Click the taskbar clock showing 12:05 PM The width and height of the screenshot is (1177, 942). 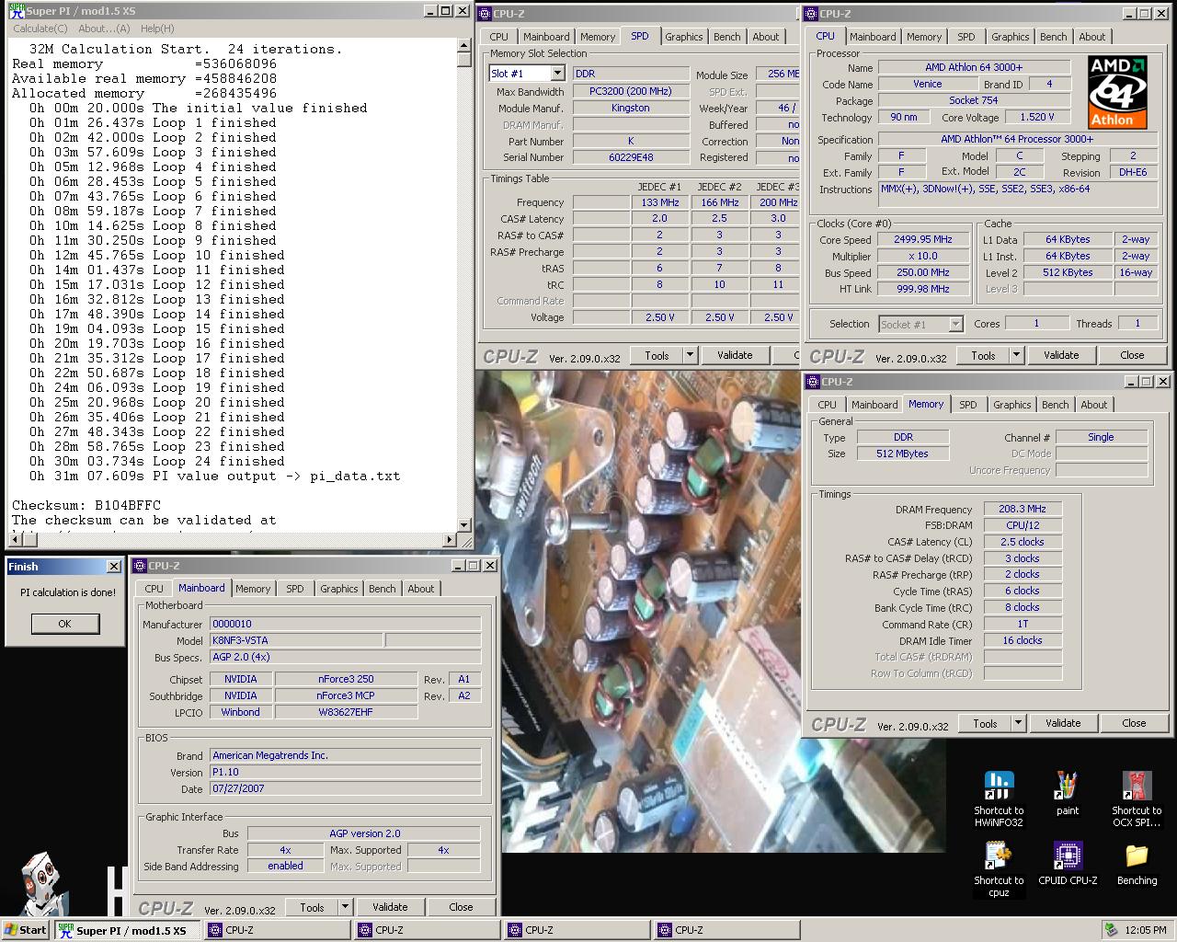[1146, 930]
